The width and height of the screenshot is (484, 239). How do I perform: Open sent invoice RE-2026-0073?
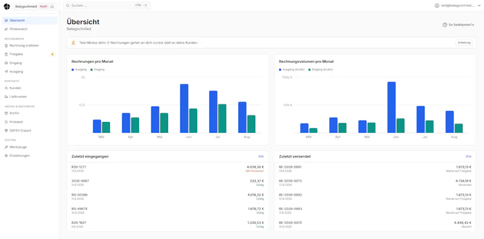[375, 183]
